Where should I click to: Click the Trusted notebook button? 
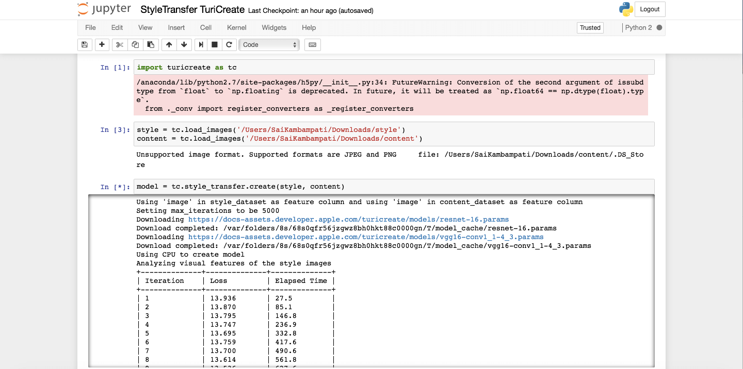[x=590, y=28]
